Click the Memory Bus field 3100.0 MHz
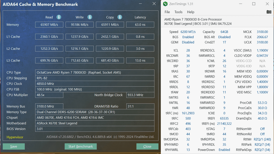 click(49, 106)
